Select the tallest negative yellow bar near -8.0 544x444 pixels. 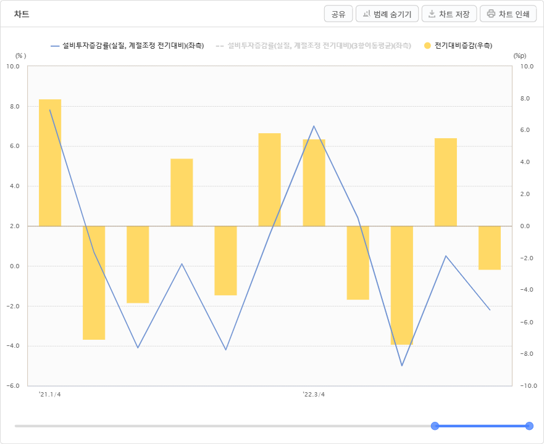coord(402,286)
